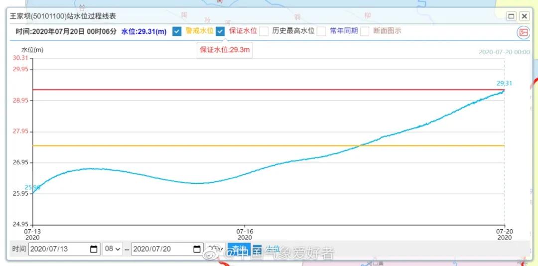Click the 常年同期 label text
This screenshot has height=266, width=538.
pyautogui.click(x=344, y=31)
